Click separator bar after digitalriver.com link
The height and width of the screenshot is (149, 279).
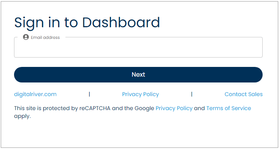pyautogui.click(x=89, y=94)
